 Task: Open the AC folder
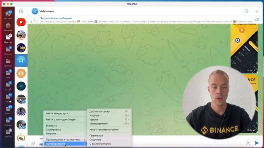click(8, 86)
